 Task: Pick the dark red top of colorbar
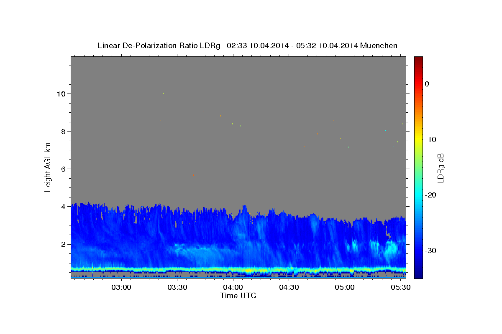pos(418,61)
